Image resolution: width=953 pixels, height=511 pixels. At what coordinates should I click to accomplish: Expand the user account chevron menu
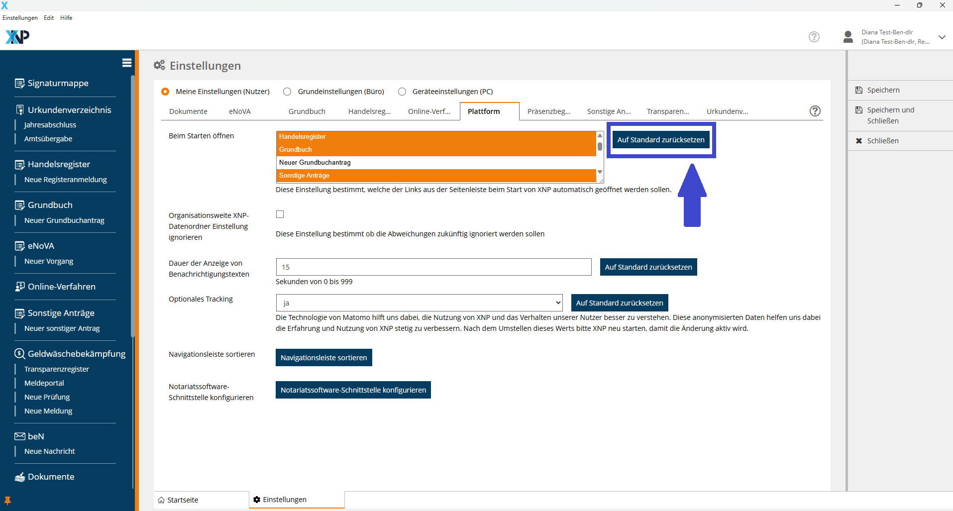pyautogui.click(x=942, y=37)
